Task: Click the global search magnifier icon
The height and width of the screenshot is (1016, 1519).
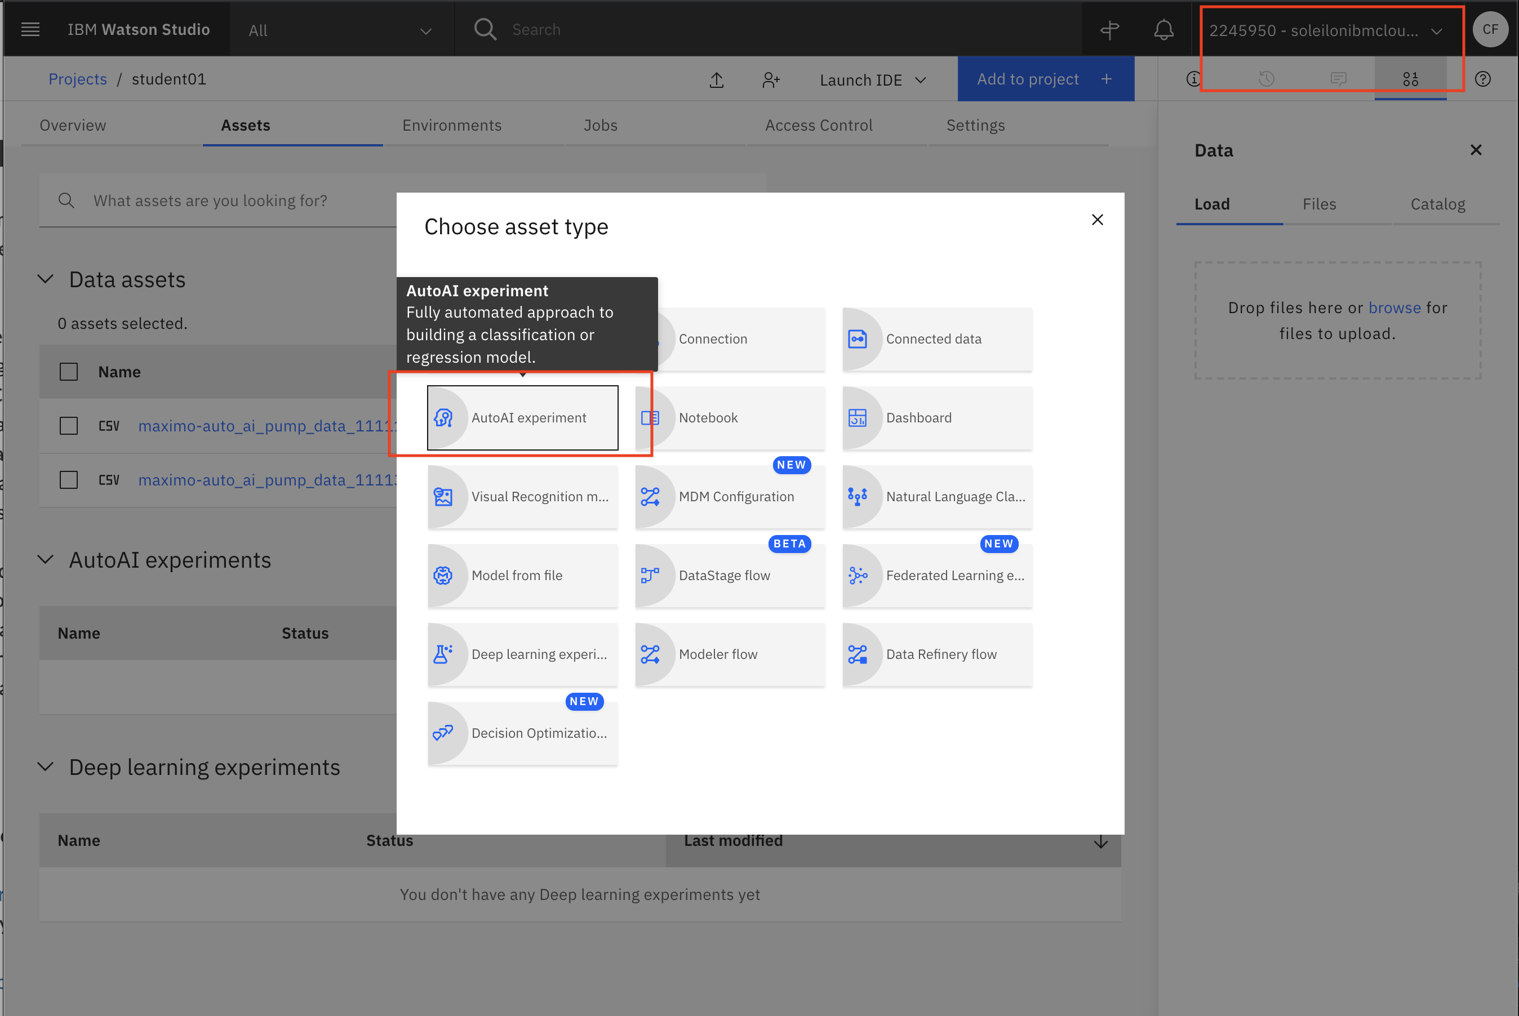Action: tap(485, 30)
